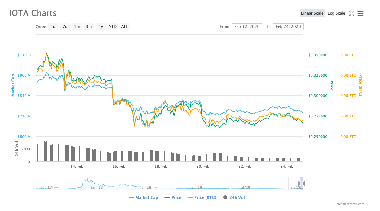This screenshot has height=211, width=380.
Task: Click the $840 M axis value
Action: click(24, 96)
